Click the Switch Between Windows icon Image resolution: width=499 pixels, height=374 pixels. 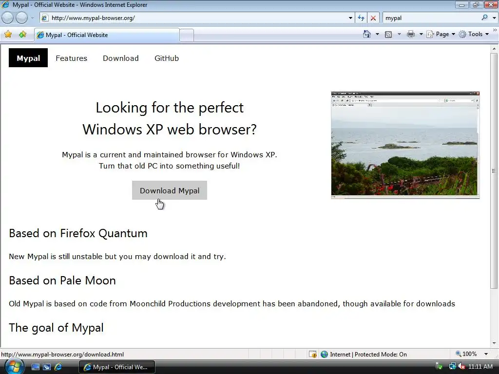pyautogui.click(x=47, y=367)
